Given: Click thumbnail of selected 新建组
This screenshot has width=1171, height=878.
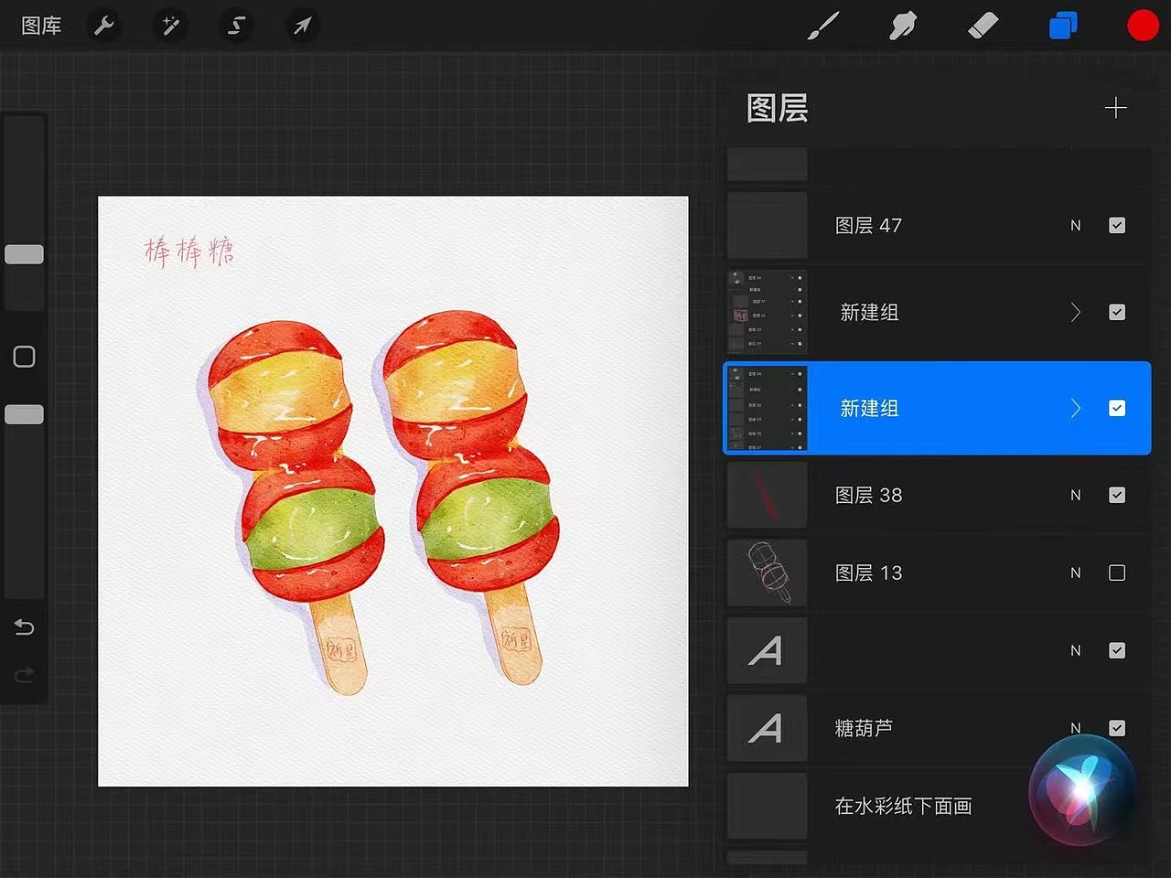Looking at the screenshot, I should tap(768, 408).
